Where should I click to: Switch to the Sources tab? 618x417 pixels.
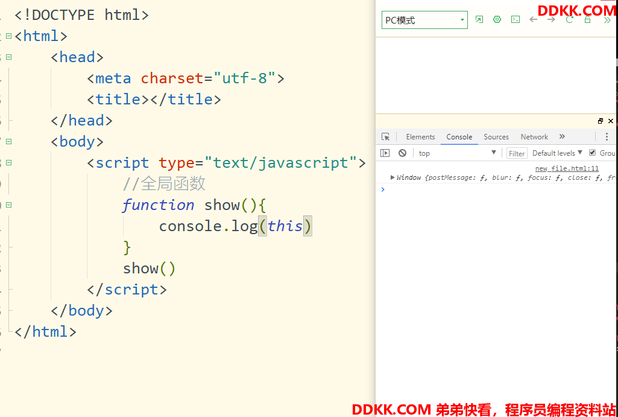click(496, 137)
